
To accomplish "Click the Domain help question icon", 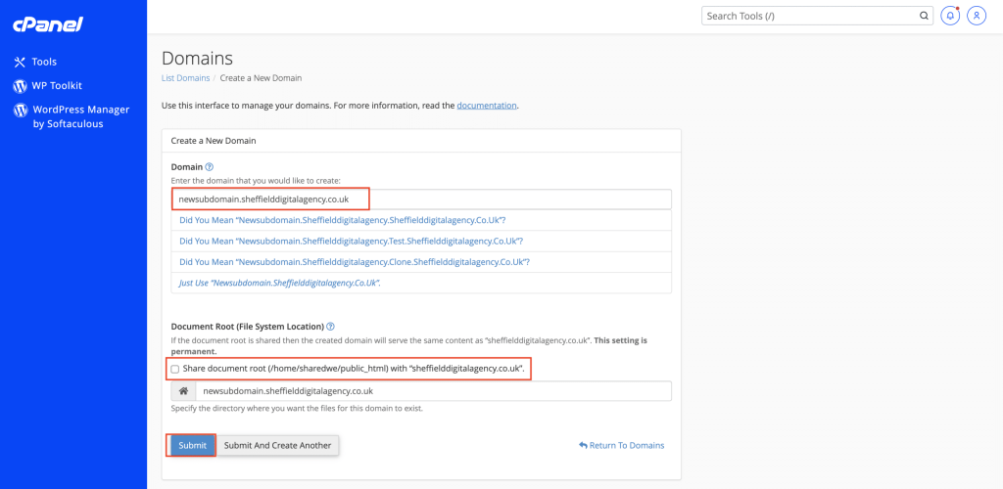I will coord(210,167).
